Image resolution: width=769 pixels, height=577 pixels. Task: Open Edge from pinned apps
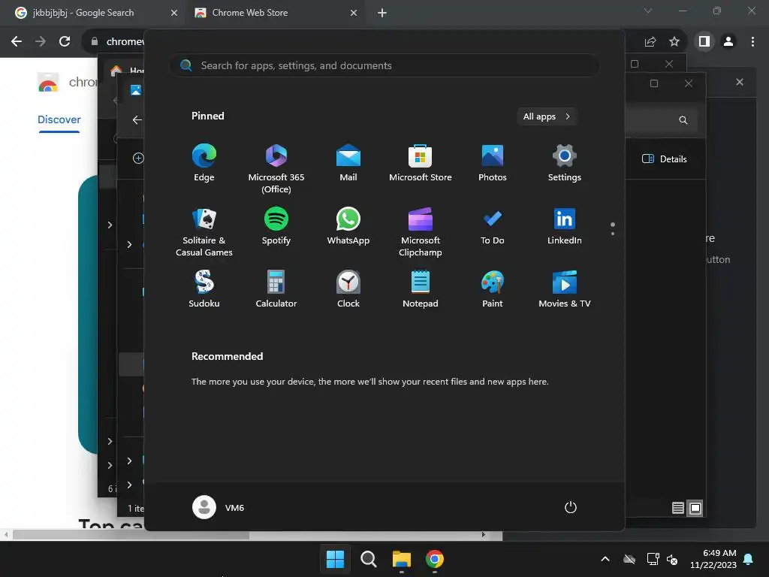click(x=204, y=163)
